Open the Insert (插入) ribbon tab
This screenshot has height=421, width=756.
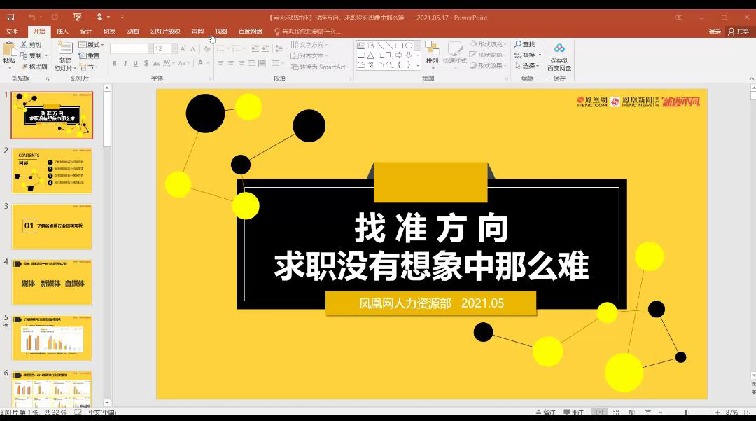click(x=62, y=32)
